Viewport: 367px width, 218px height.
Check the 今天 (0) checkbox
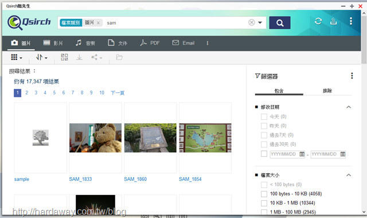click(264, 116)
